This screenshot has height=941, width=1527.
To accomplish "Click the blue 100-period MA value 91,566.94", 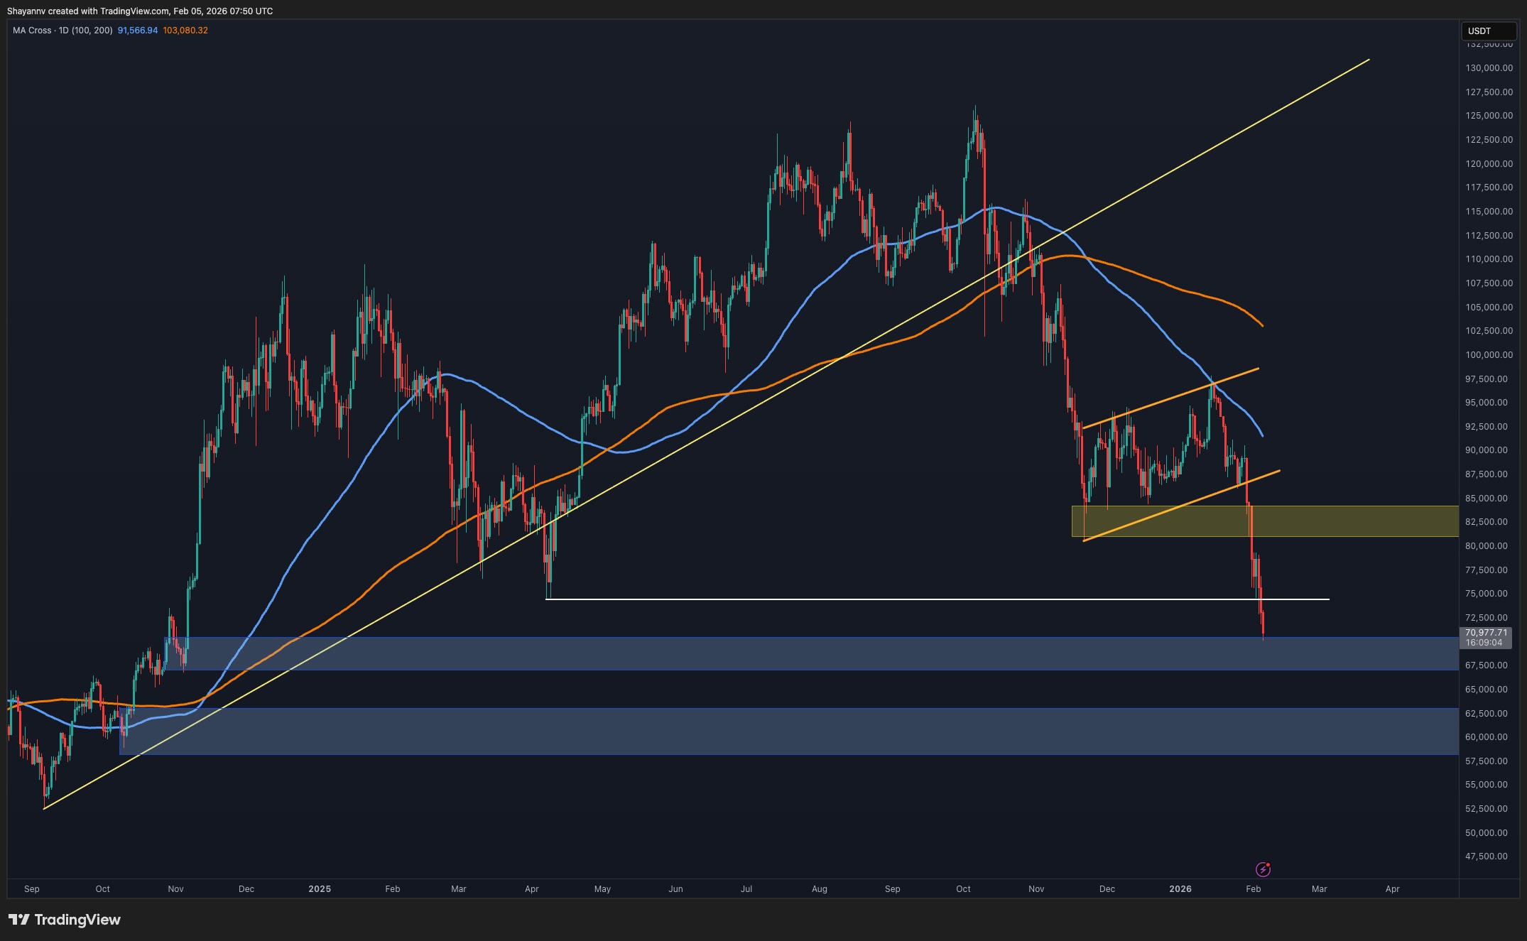I will (138, 31).
